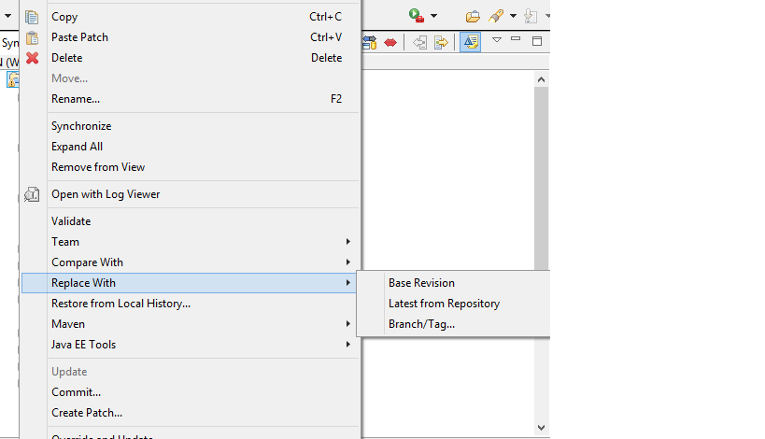Open the view menu triangle dropdown
Image resolution: width=765 pixels, height=439 pixels.
[497, 40]
